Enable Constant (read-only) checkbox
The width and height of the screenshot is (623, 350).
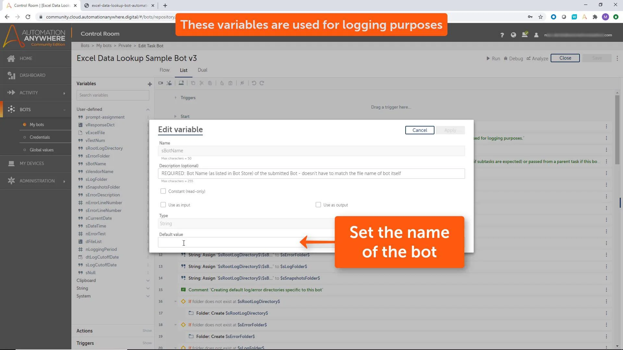coord(163,191)
